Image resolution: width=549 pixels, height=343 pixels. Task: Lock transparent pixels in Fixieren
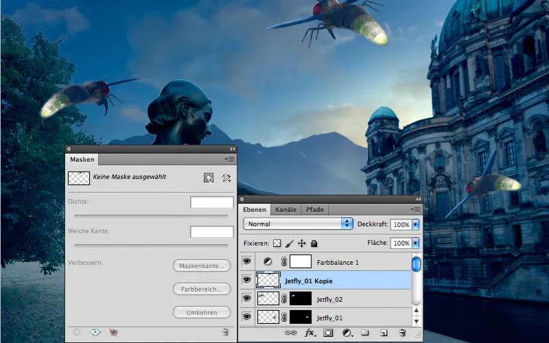click(x=277, y=244)
